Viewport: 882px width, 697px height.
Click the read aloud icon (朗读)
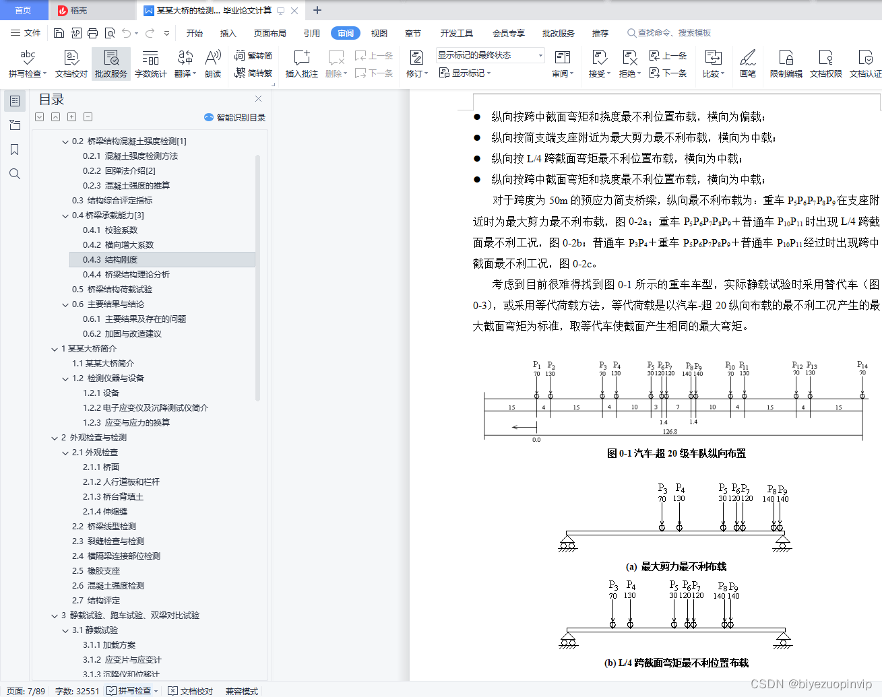pyautogui.click(x=213, y=64)
